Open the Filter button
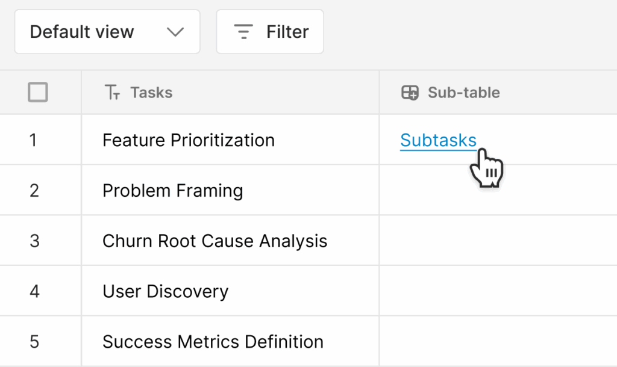 point(270,32)
